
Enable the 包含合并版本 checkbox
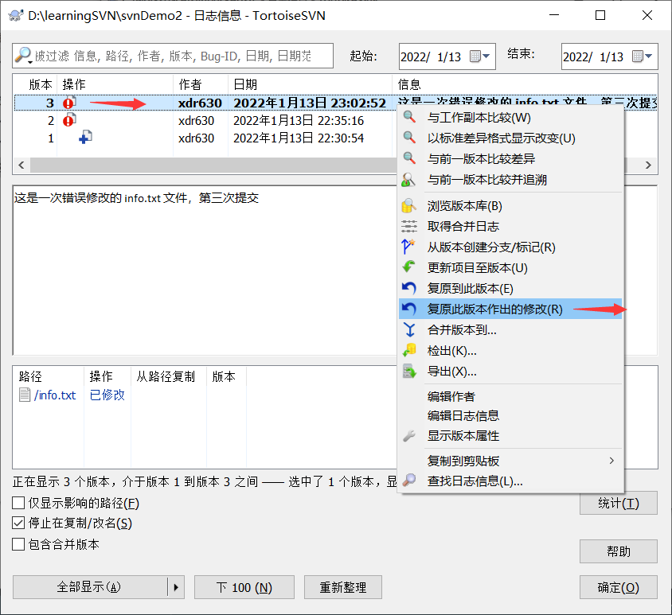[x=18, y=544]
